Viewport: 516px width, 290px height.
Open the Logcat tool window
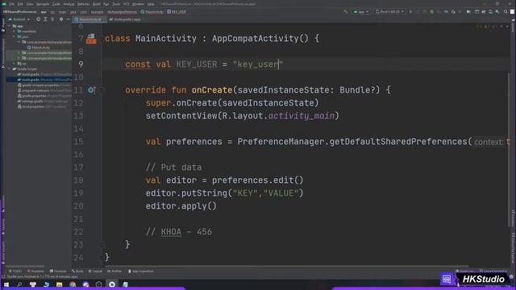(95, 271)
